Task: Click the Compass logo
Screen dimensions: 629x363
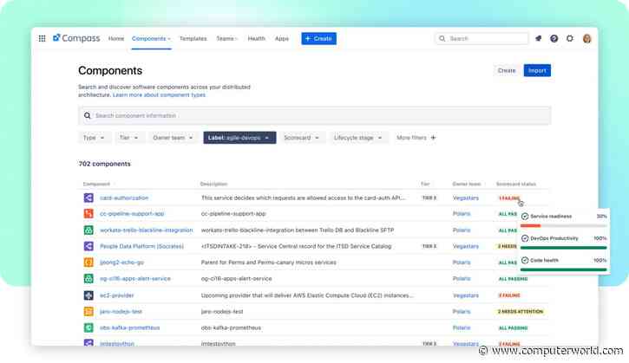Action: [x=76, y=38]
